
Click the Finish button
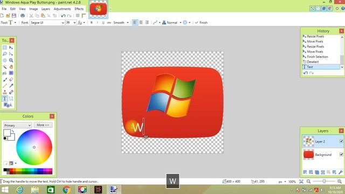(x=201, y=23)
